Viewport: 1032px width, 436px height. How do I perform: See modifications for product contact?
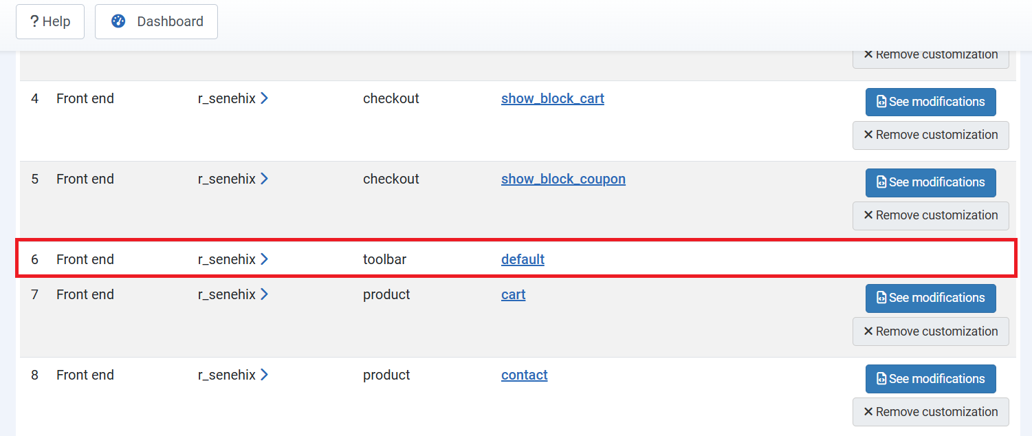[931, 379]
